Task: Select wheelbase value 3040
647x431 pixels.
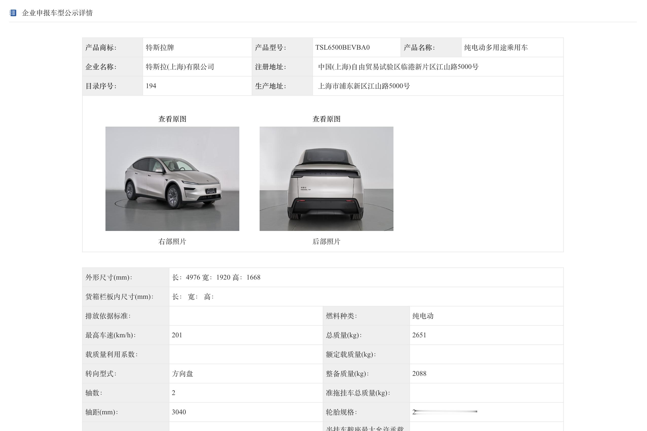Action: [x=179, y=412]
